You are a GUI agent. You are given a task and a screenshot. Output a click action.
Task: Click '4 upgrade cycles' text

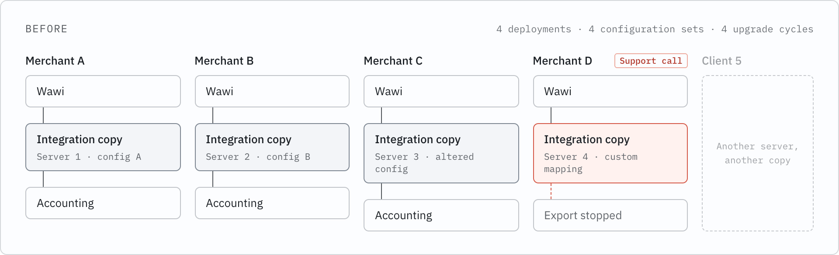[x=767, y=29]
